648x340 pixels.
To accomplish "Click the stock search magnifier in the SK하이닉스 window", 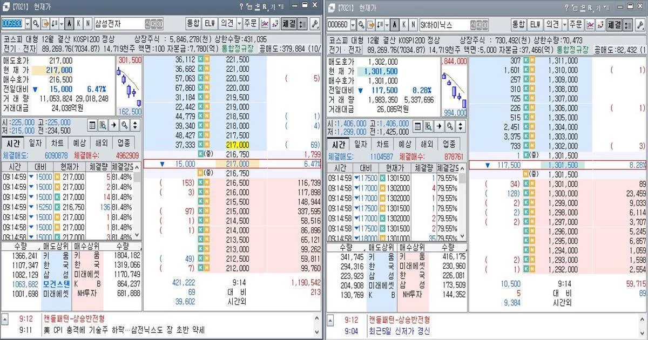I will pyautogui.click(x=361, y=24).
